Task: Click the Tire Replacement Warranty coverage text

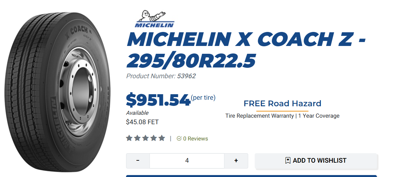Action: 282,116
